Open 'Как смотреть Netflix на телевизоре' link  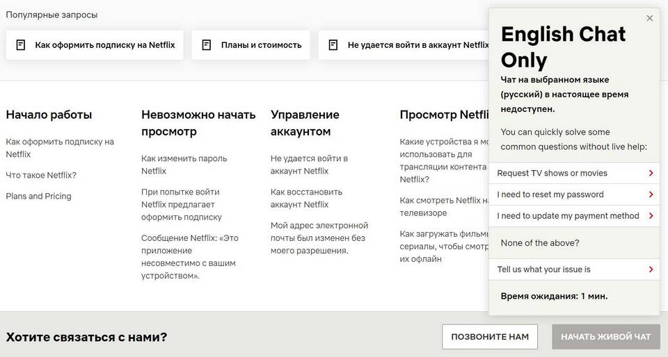coord(444,206)
